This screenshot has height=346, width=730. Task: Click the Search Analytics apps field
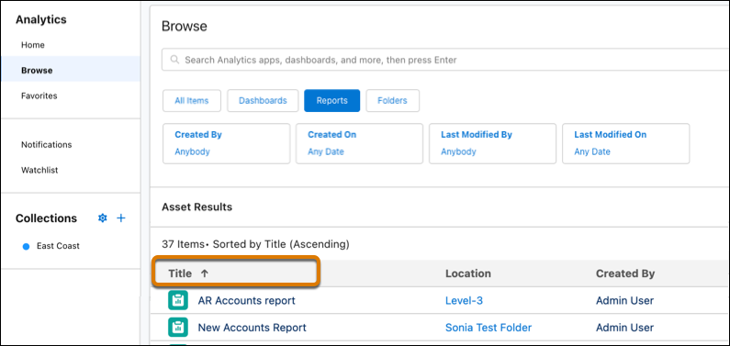[445, 60]
